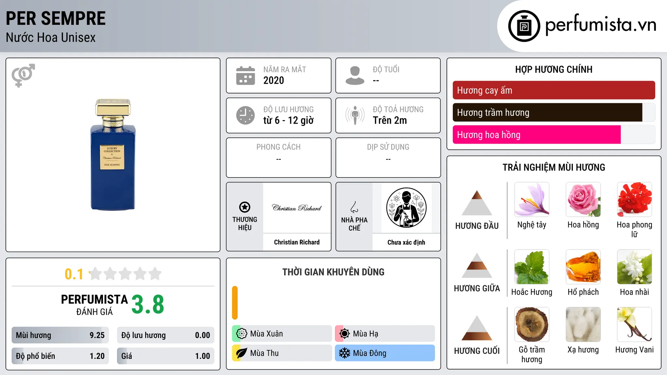667x375 pixels.
Task: Select the Mùa Thu season
Action: pyautogui.click(x=282, y=353)
